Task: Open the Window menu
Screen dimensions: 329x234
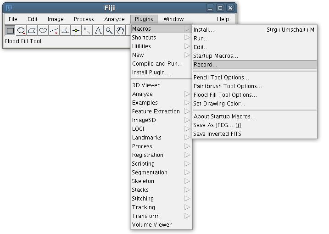Action: tap(173, 19)
